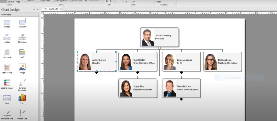
Task: Insert a Table component
Action: click(7, 98)
